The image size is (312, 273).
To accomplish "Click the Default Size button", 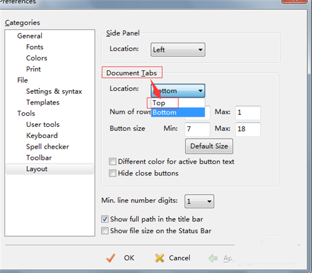I will 209,146.
